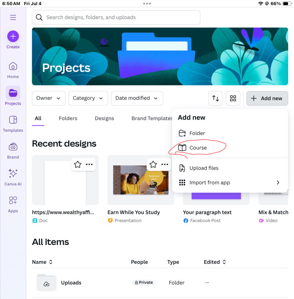
Task: Tap the purple Create plus button
Action: coord(13,36)
